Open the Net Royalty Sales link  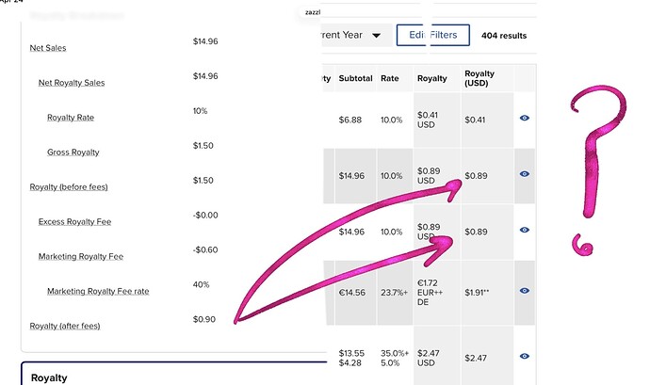point(72,83)
